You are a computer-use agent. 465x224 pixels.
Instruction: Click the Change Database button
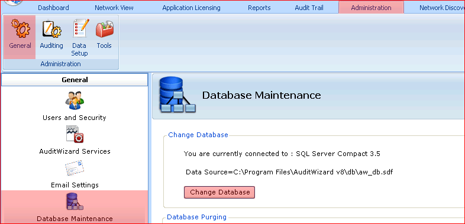[219, 192]
